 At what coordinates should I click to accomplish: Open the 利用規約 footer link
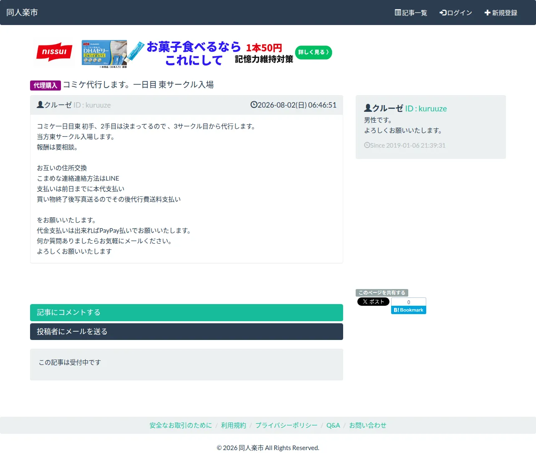click(234, 425)
